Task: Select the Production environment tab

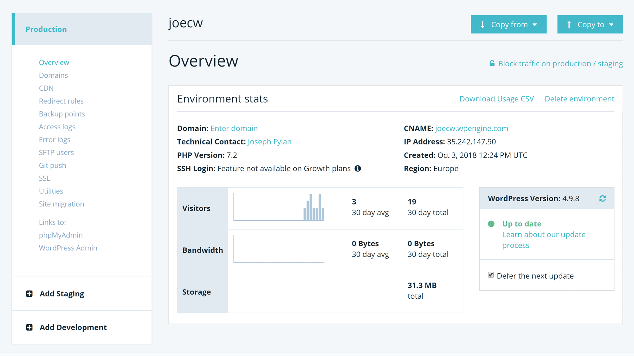Action: coord(82,29)
